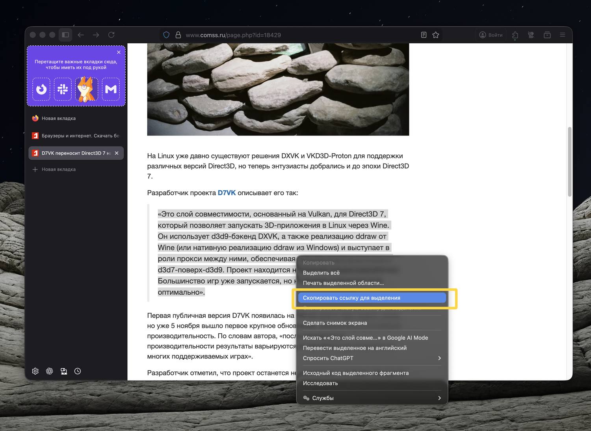This screenshot has height=431, width=591.
Task: Click the page vertical scrollbar thumb
Action: tap(569, 162)
